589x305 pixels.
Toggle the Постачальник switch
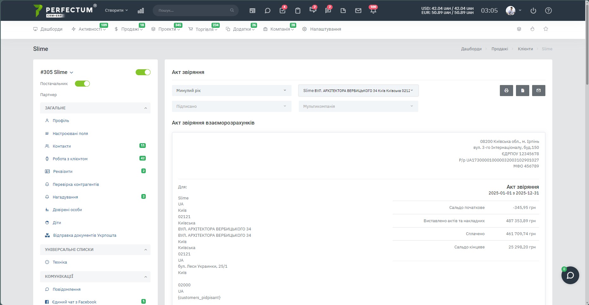tap(82, 83)
